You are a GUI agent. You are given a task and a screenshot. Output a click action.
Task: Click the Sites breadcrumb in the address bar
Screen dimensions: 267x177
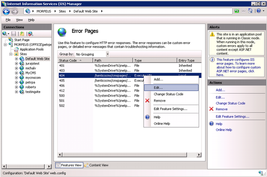[x=62, y=11]
